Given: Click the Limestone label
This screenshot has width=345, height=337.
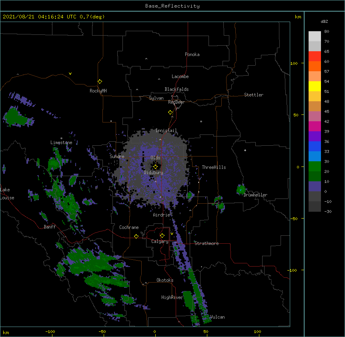Looking at the screenshot, I should tap(61, 142).
